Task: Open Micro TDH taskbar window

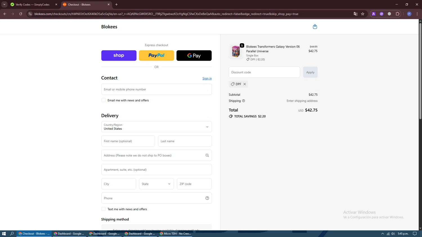Action: click(175, 234)
